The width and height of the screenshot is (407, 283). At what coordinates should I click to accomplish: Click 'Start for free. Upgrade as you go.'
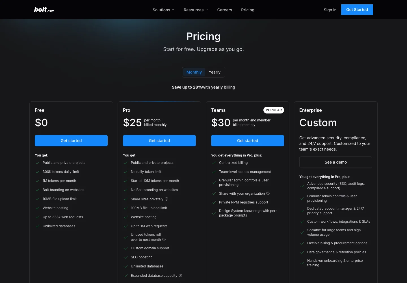[203, 49]
